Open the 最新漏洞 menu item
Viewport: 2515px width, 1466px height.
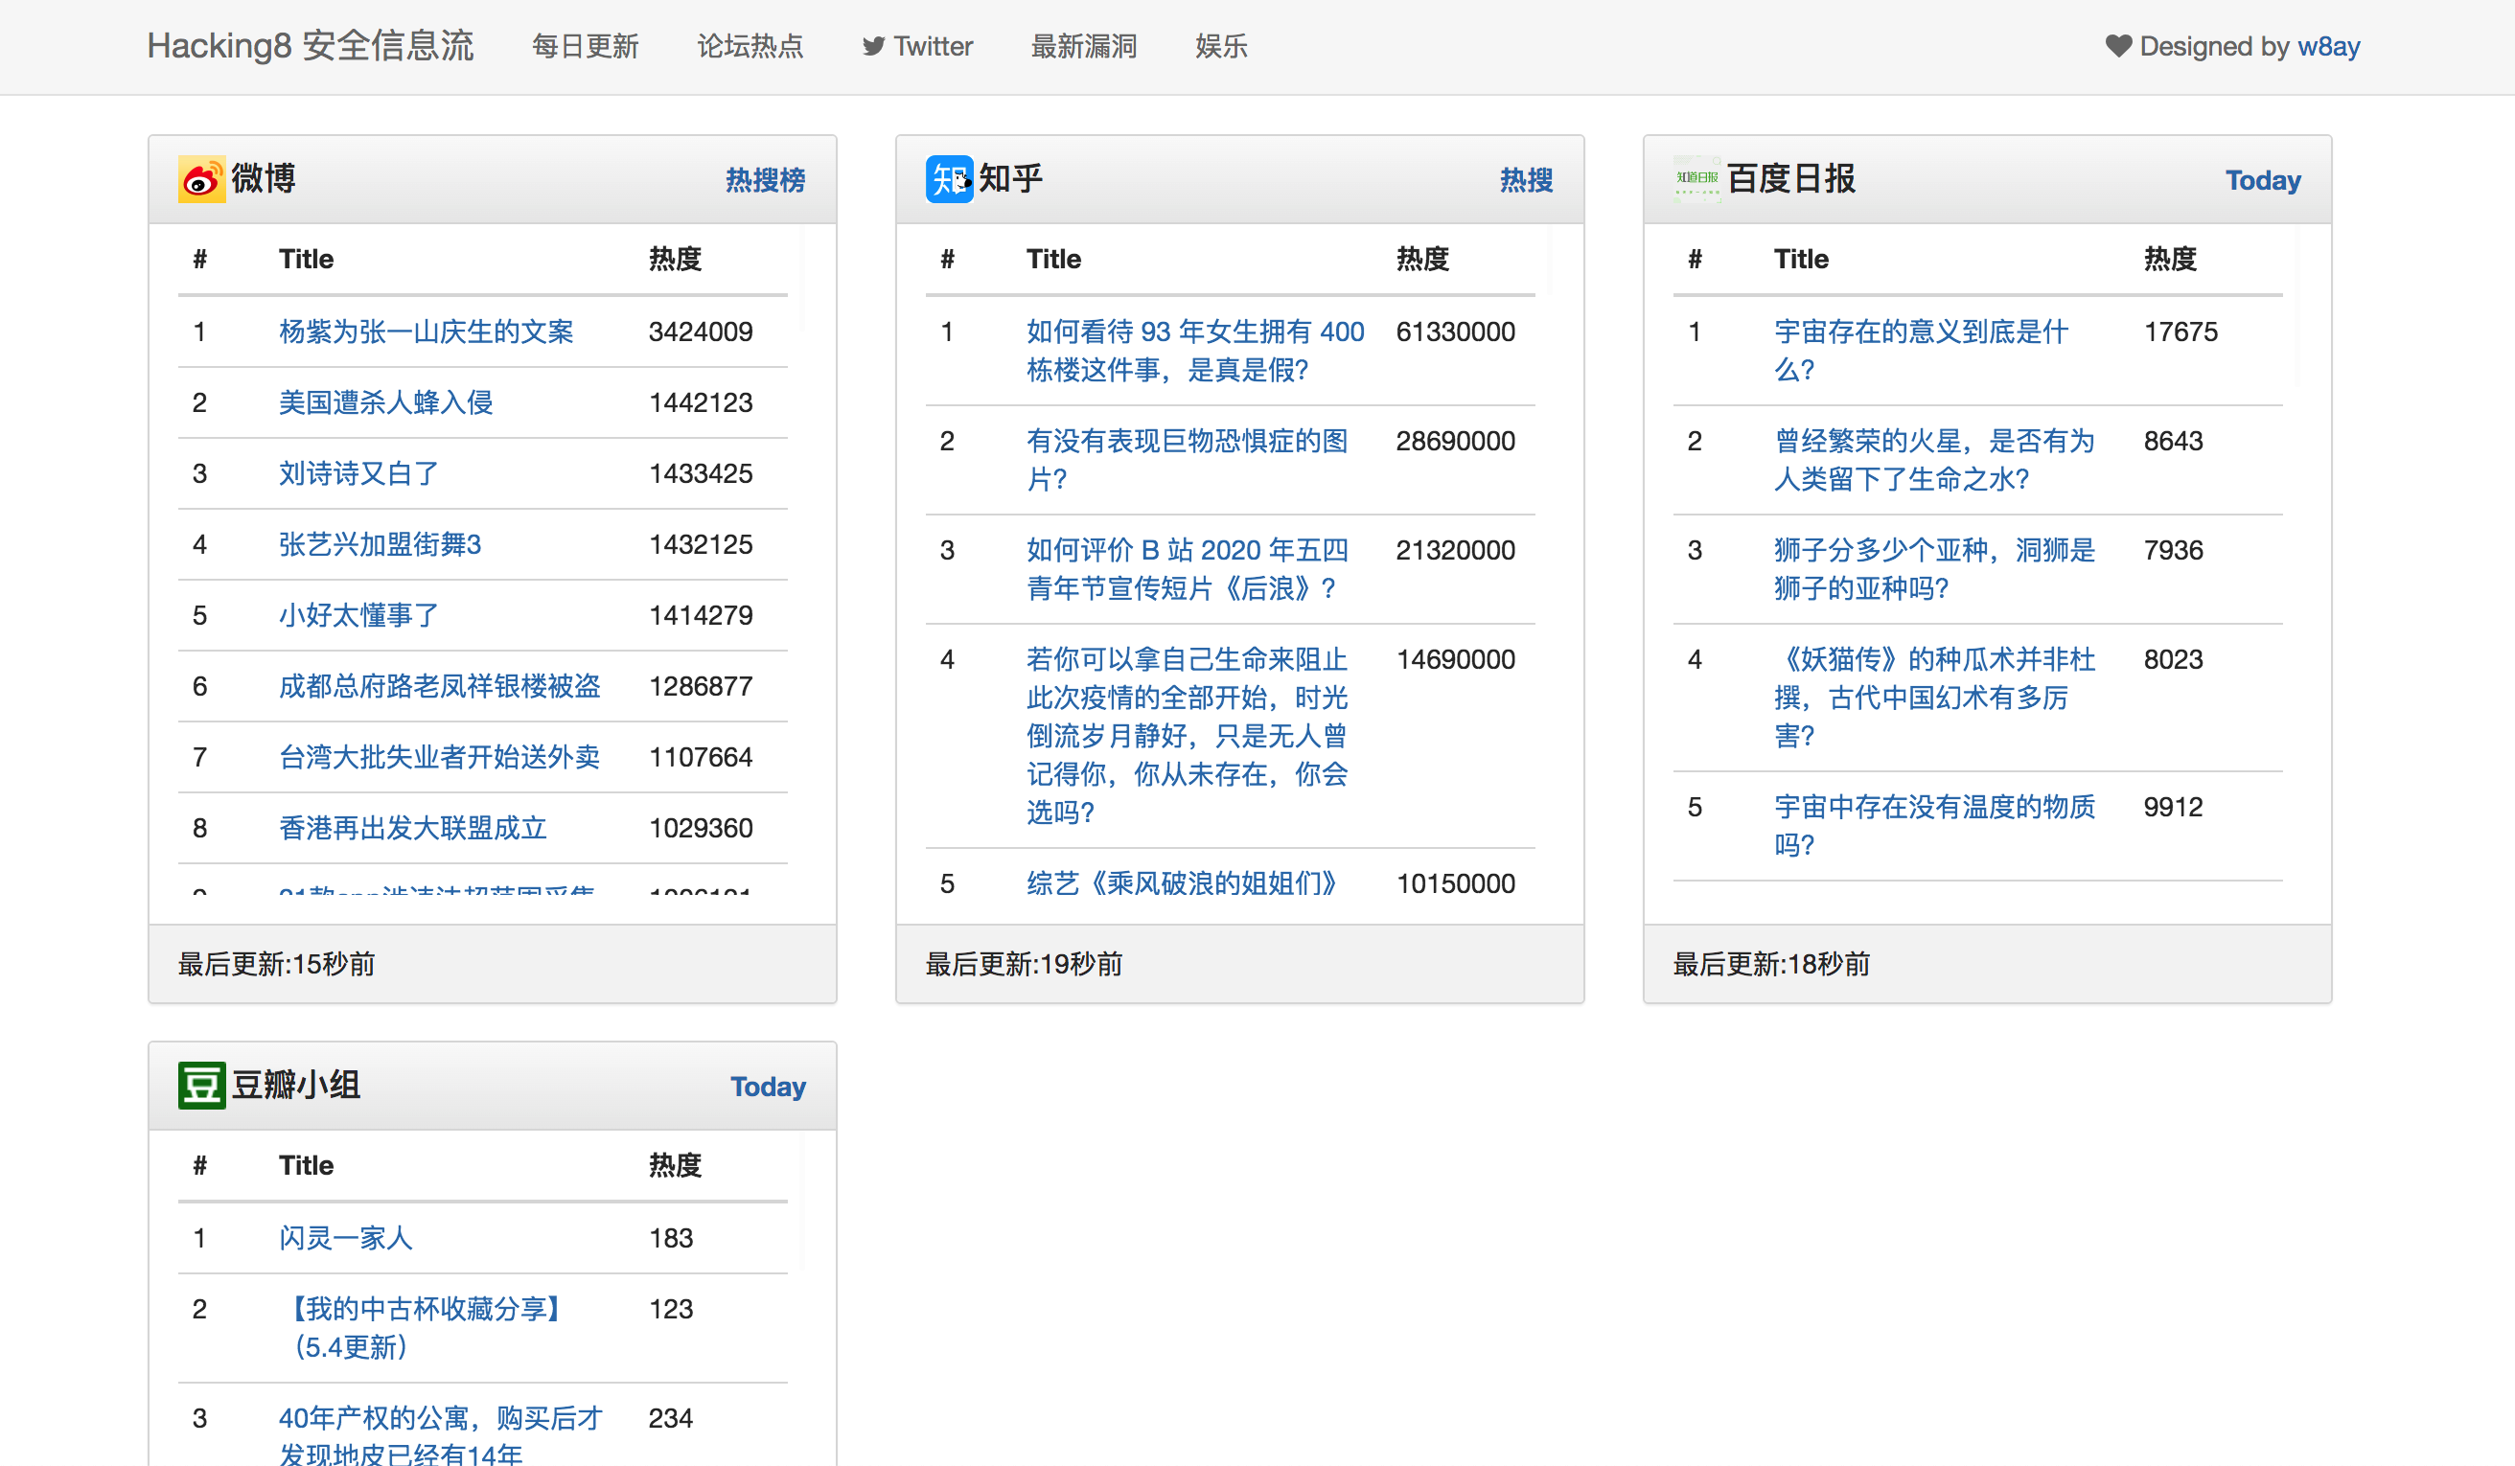click(1084, 47)
